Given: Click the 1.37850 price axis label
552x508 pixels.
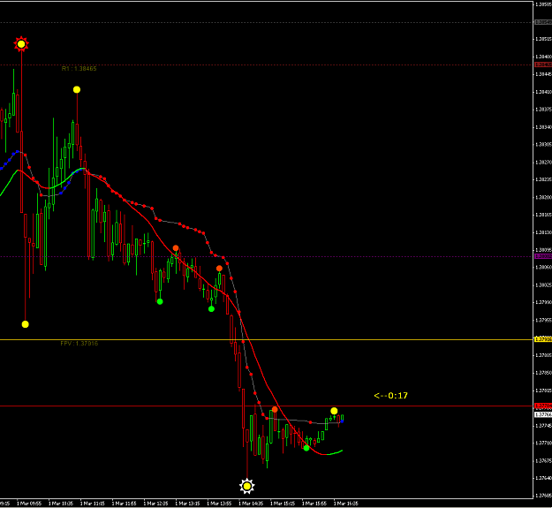Looking at the screenshot, I should [543, 373].
